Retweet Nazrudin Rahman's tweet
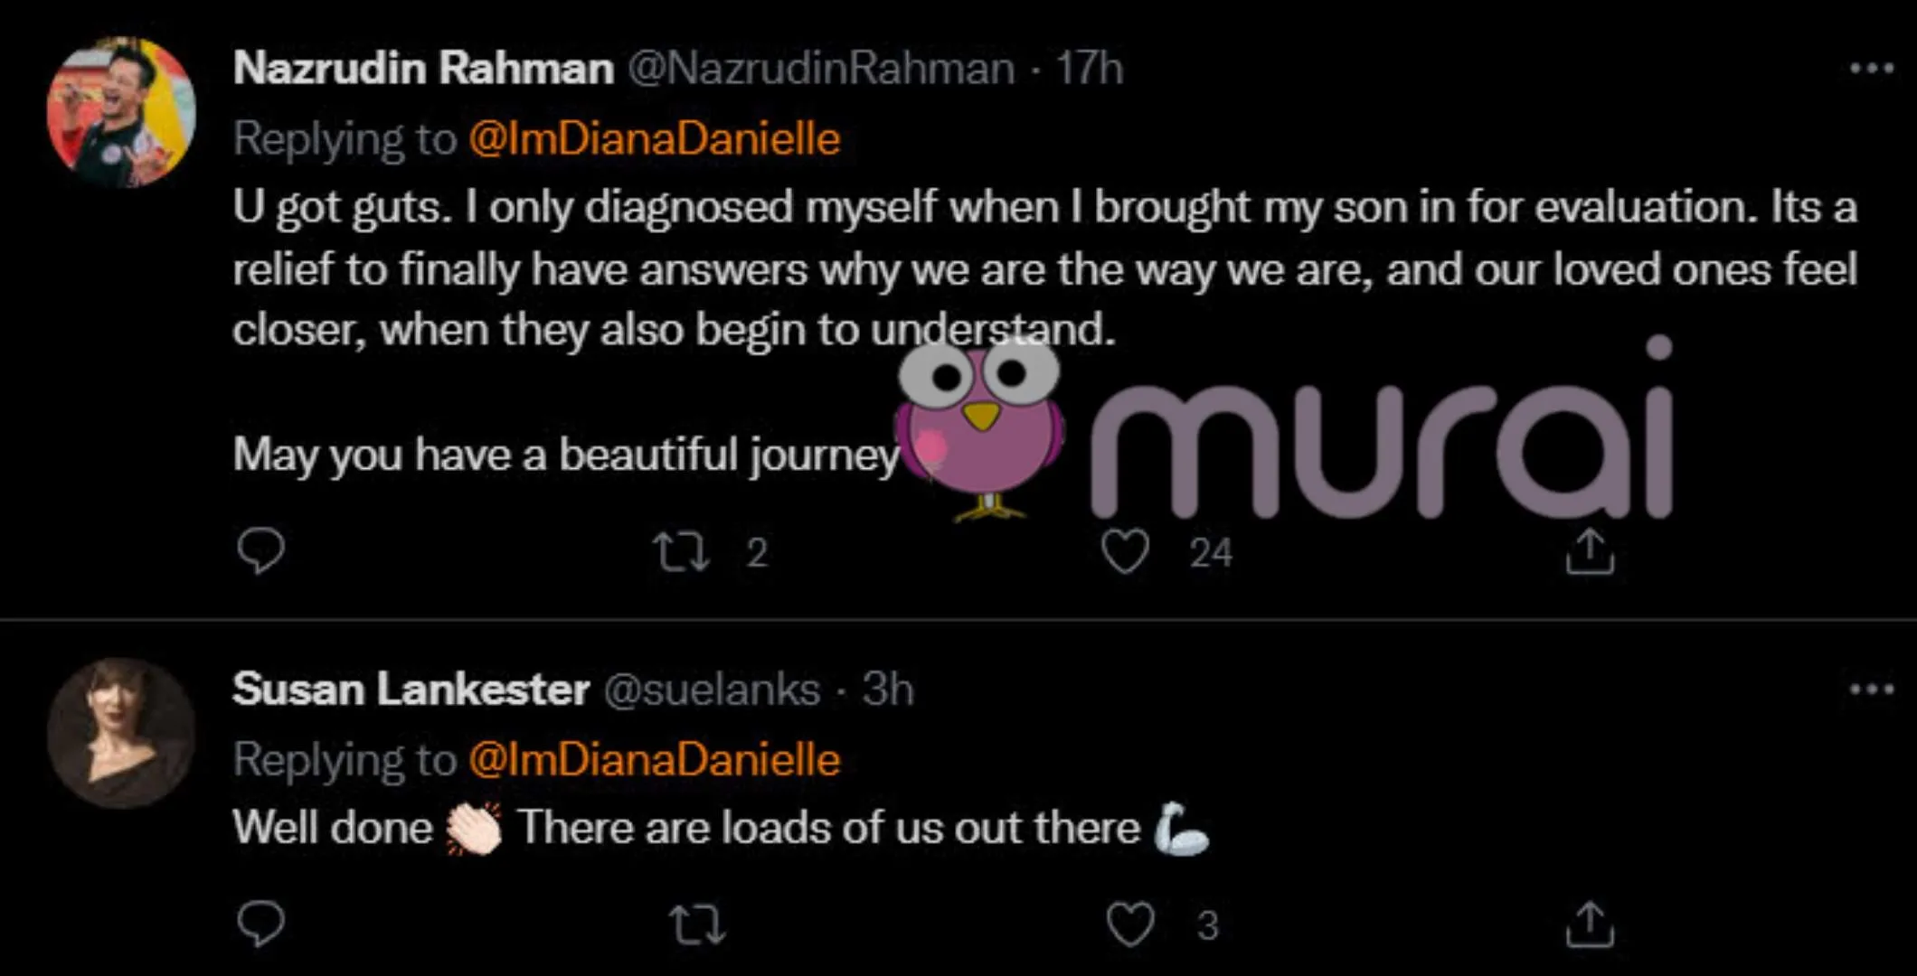Image resolution: width=1917 pixels, height=976 pixels. pos(681,551)
